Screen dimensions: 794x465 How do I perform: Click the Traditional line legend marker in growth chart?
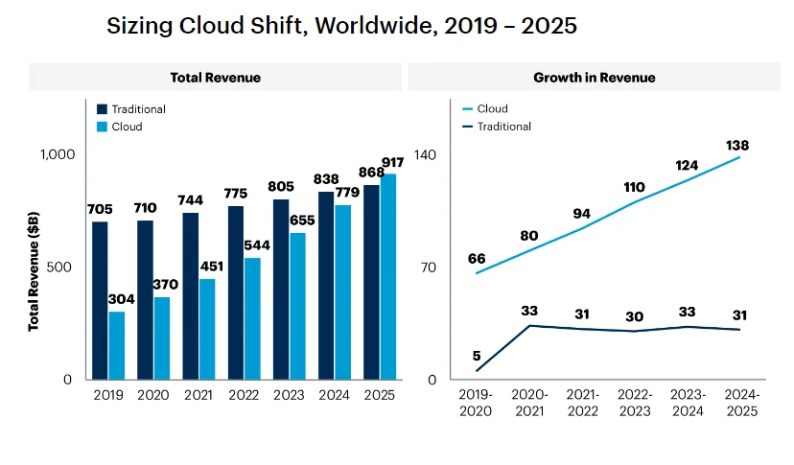point(467,127)
